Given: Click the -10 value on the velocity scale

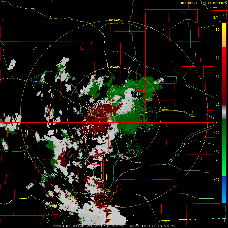Looking at the screenshot, I should coord(217,123).
